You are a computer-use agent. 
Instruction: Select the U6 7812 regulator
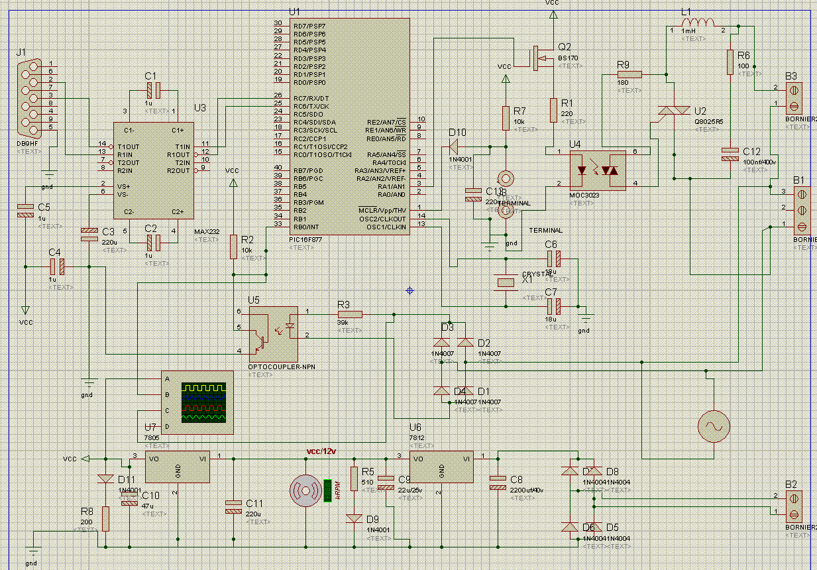tap(441, 466)
